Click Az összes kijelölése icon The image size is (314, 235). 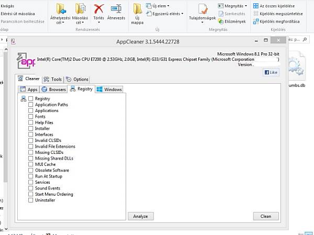(x=256, y=6)
